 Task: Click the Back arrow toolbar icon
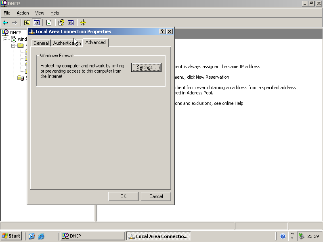coord(5,23)
